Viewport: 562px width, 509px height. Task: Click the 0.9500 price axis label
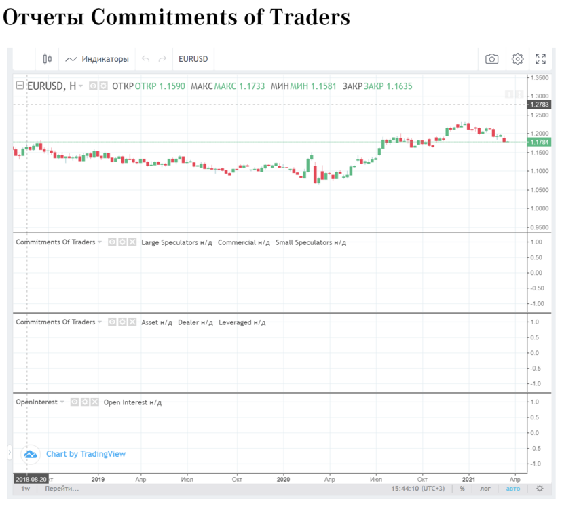[540, 227]
